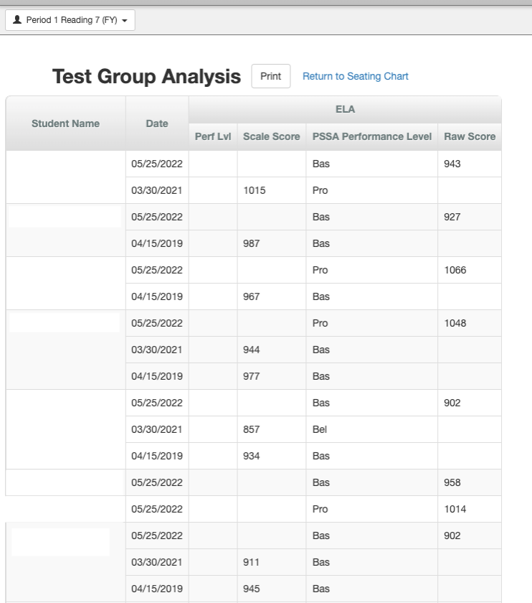Click the Scale Score column header
This screenshot has height=603, width=532.
tap(271, 136)
